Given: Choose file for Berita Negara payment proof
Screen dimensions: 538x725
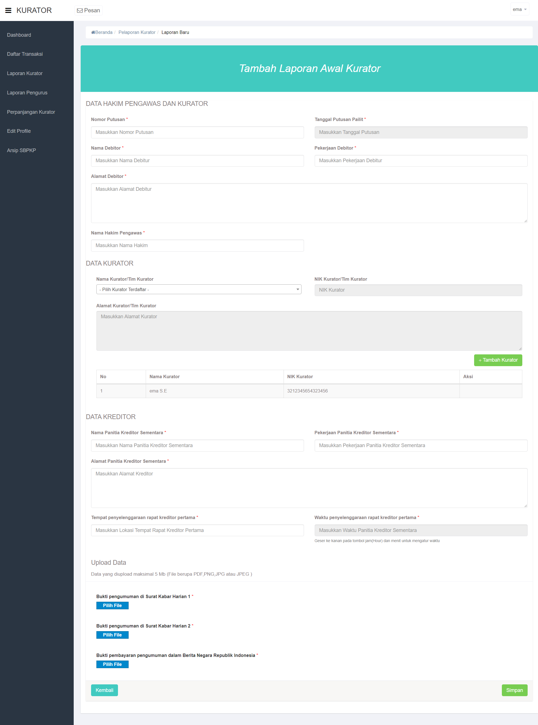Looking at the screenshot, I should (112, 664).
